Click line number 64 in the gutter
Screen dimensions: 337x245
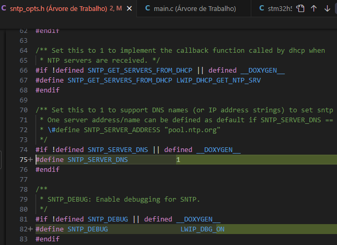23,50
